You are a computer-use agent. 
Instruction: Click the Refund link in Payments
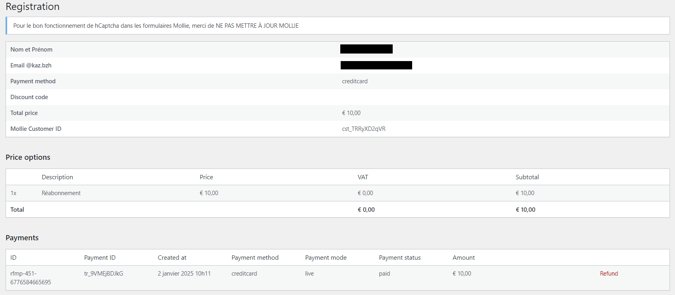[x=609, y=274]
